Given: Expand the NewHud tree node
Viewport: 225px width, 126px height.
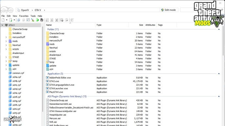Looking at the screenshot, I should coord(6,45).
